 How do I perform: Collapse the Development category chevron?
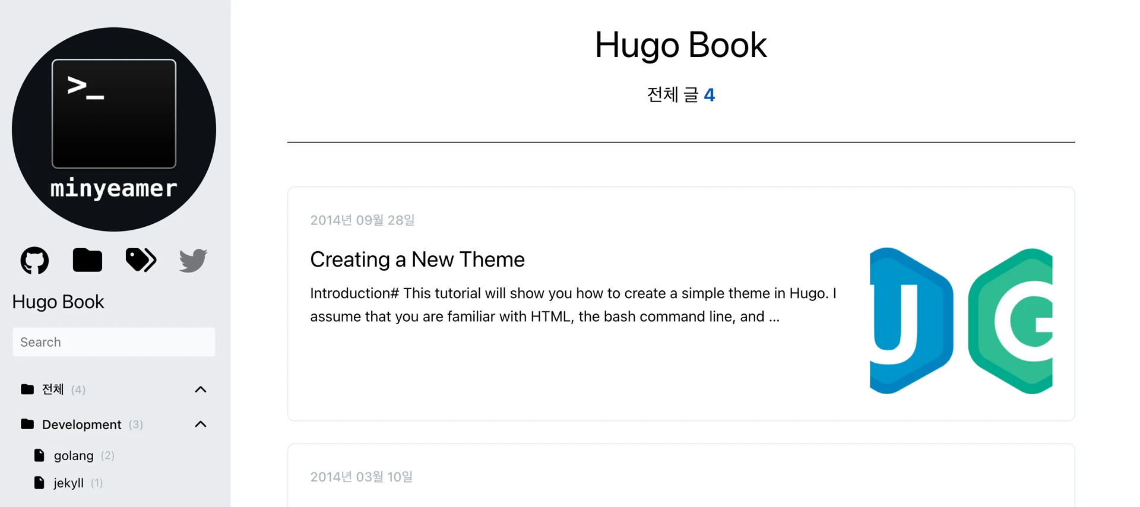tap(201, 424)
